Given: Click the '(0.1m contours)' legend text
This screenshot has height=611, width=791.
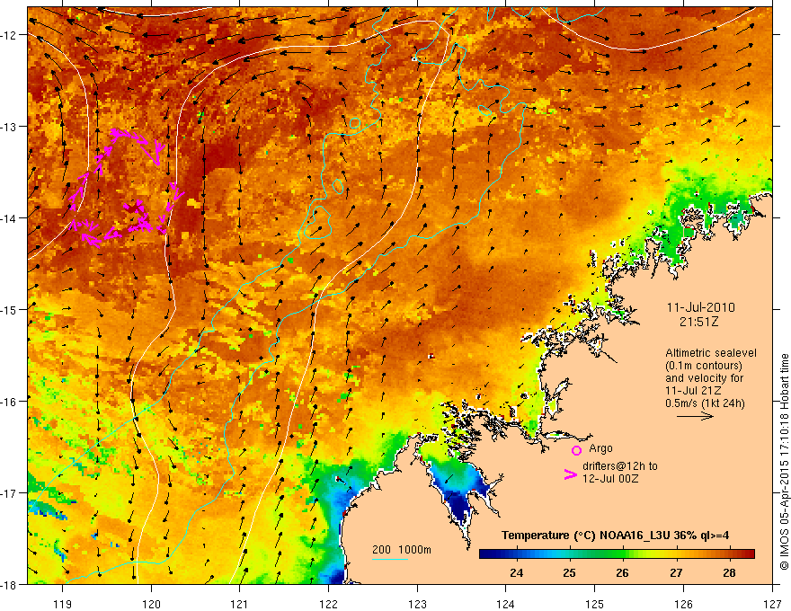Looking at the screenshot, I should pos(704,366).
